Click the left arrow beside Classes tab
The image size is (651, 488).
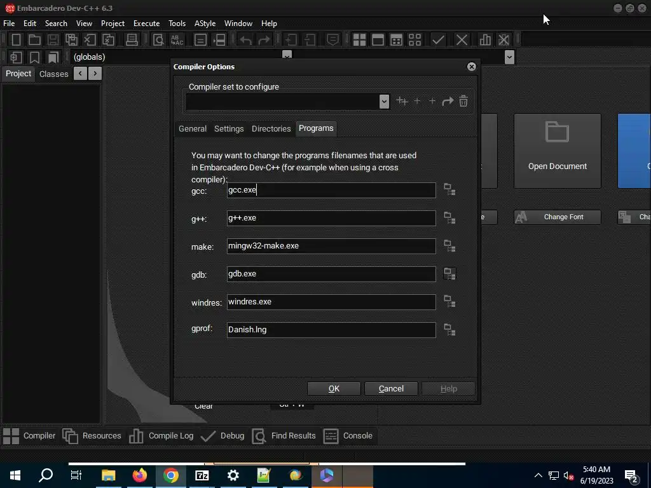[x=80, y=74]
